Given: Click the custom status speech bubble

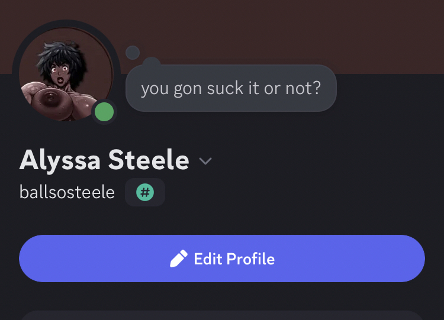Looking at the screenshot, I should 231,88.
